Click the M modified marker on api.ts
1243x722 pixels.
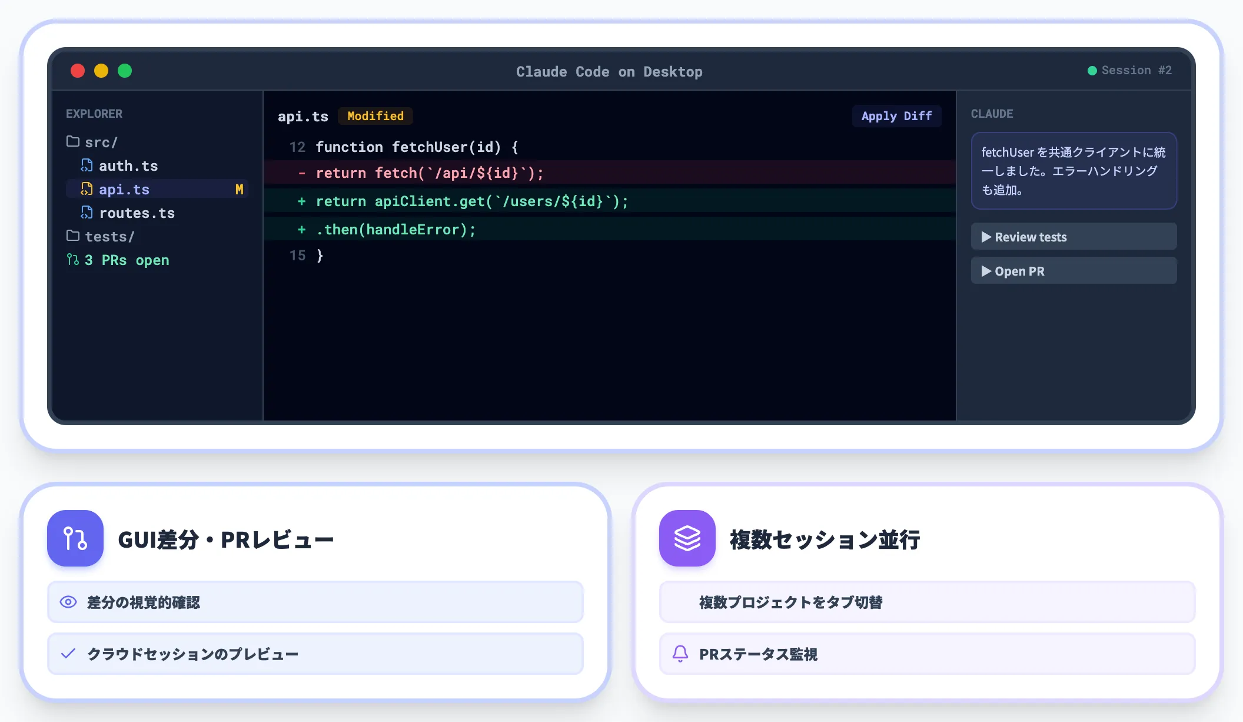(x=239, y=189)
